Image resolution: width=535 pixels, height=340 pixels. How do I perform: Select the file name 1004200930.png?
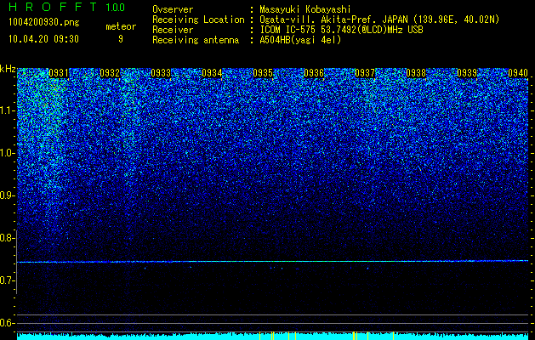tap(44, 22)
